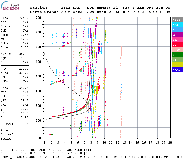
Task: Select the X+ legend swatch
Action: coord(178,60)
